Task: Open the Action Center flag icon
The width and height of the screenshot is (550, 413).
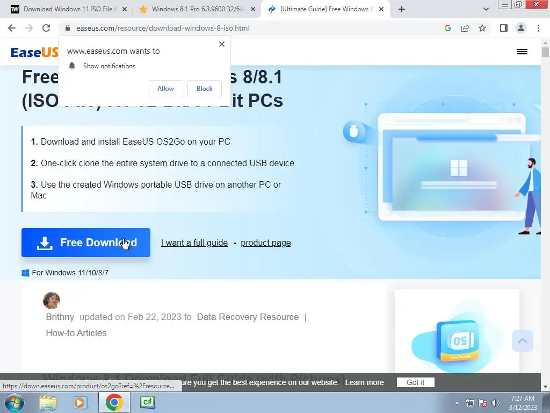Action: pyautogui.click(x=483, y=403)
